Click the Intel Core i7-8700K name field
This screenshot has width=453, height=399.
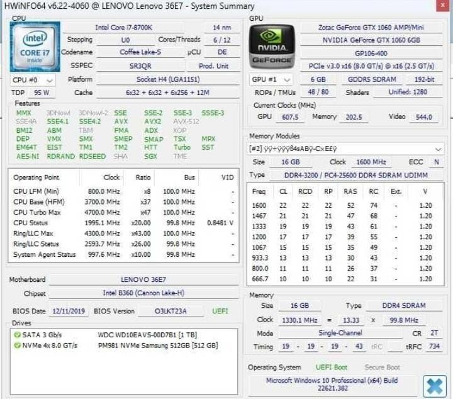124,28
